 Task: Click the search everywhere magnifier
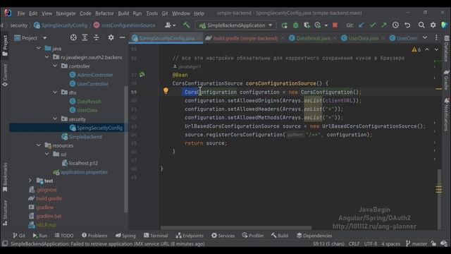point(421,25)
